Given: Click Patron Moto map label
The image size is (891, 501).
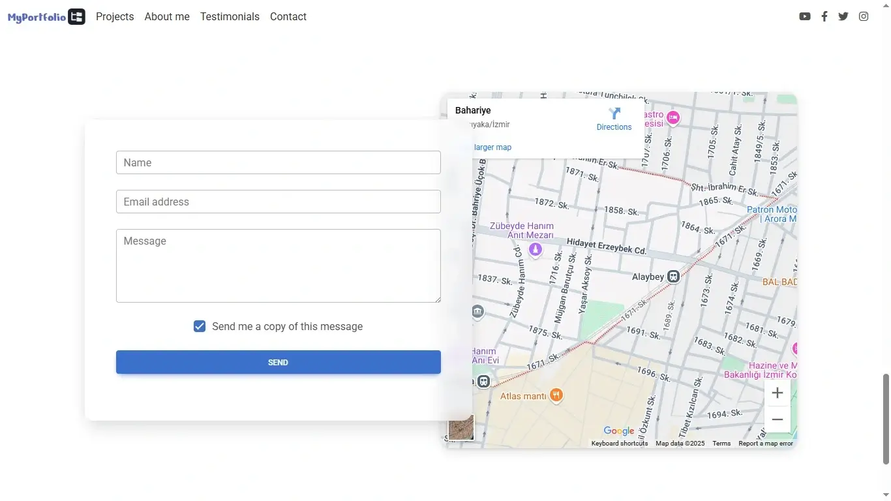Looking at the screenshot, I should pyautogui.click(x=772, y=214).
